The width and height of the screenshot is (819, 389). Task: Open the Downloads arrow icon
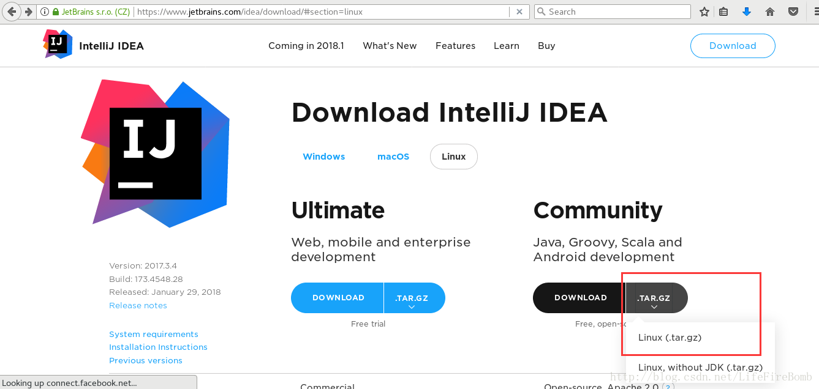coord(746,12)
